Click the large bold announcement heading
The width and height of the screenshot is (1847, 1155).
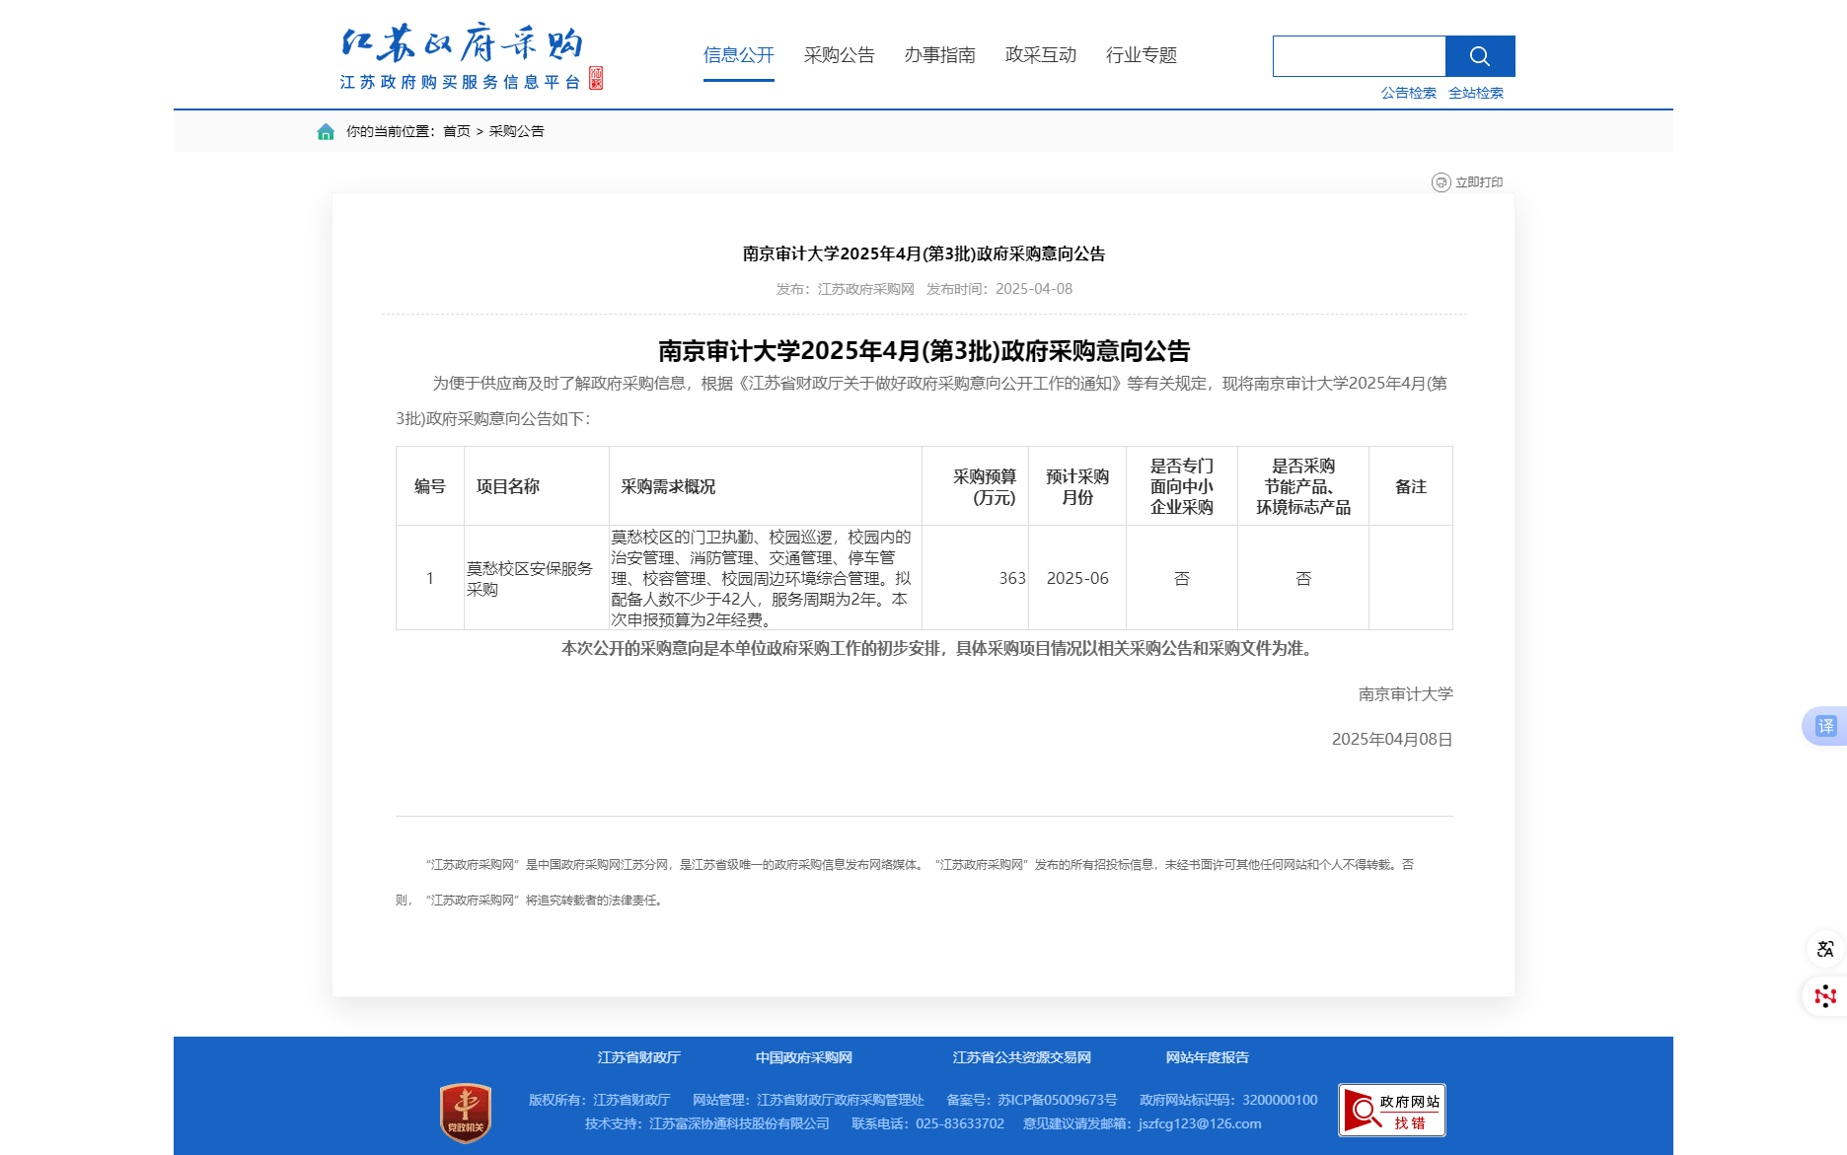point(924,351)
